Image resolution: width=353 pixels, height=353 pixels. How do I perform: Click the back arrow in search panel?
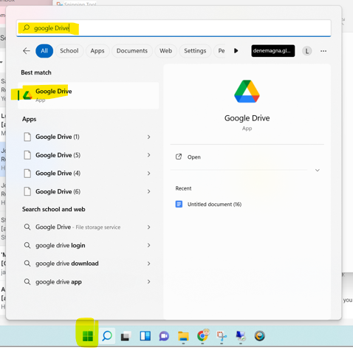[27, 51]
